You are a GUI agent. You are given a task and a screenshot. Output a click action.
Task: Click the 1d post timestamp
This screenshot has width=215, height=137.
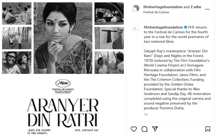(146, 114)
